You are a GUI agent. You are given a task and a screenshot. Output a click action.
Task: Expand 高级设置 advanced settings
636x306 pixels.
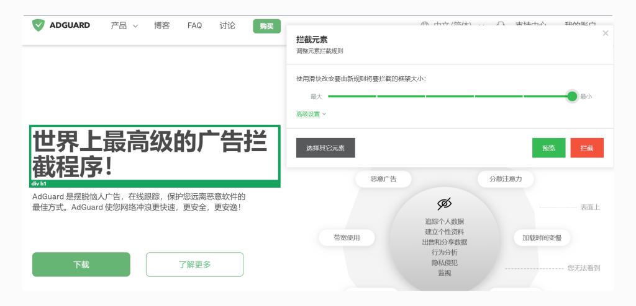coord(311,114)
